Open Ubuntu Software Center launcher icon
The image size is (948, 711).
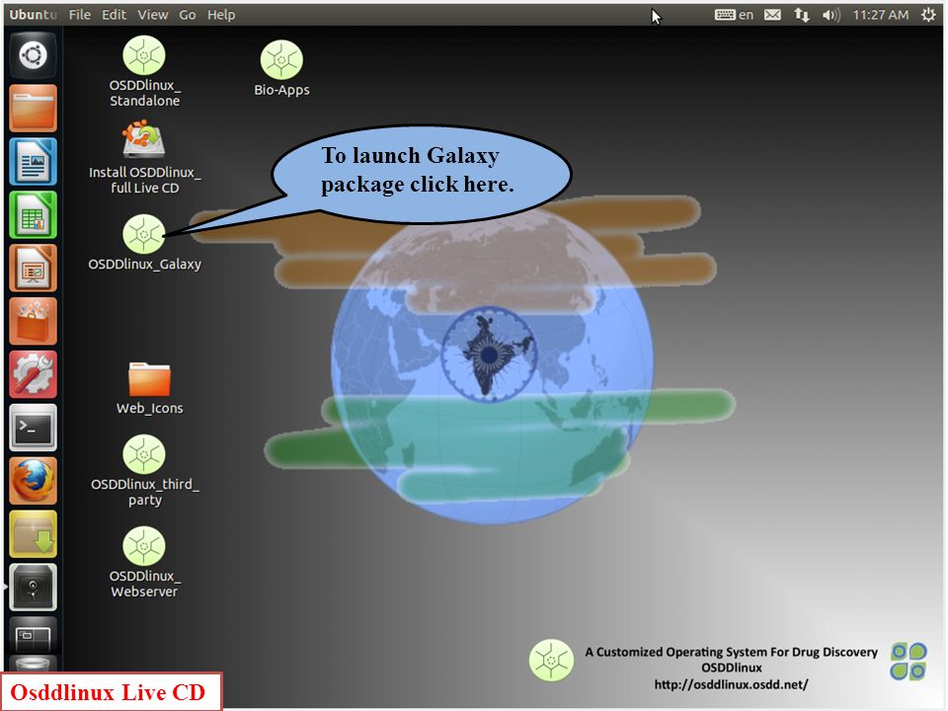(x=34, y=321)
